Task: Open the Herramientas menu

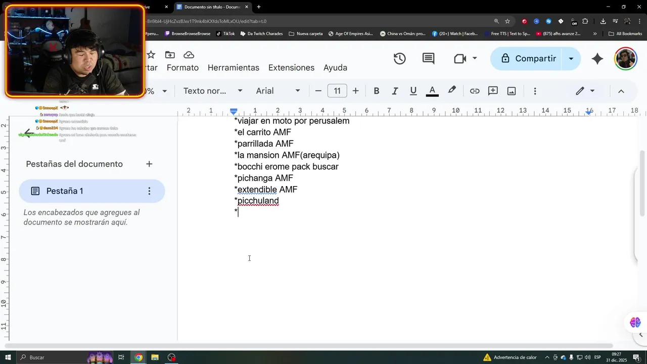Action: [234, 68]
